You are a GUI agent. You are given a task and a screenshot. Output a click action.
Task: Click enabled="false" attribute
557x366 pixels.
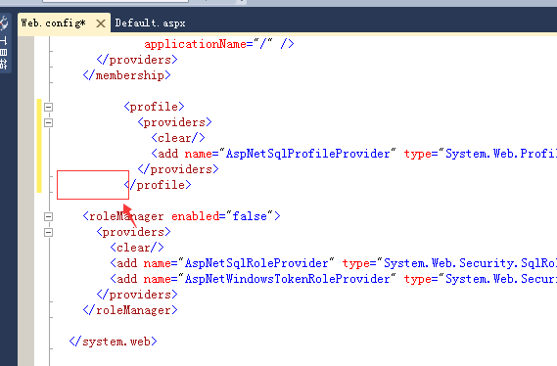click(x=222, y=216)
